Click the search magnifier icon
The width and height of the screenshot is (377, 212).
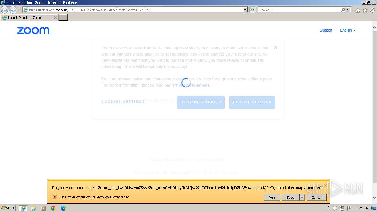point(343,10)
